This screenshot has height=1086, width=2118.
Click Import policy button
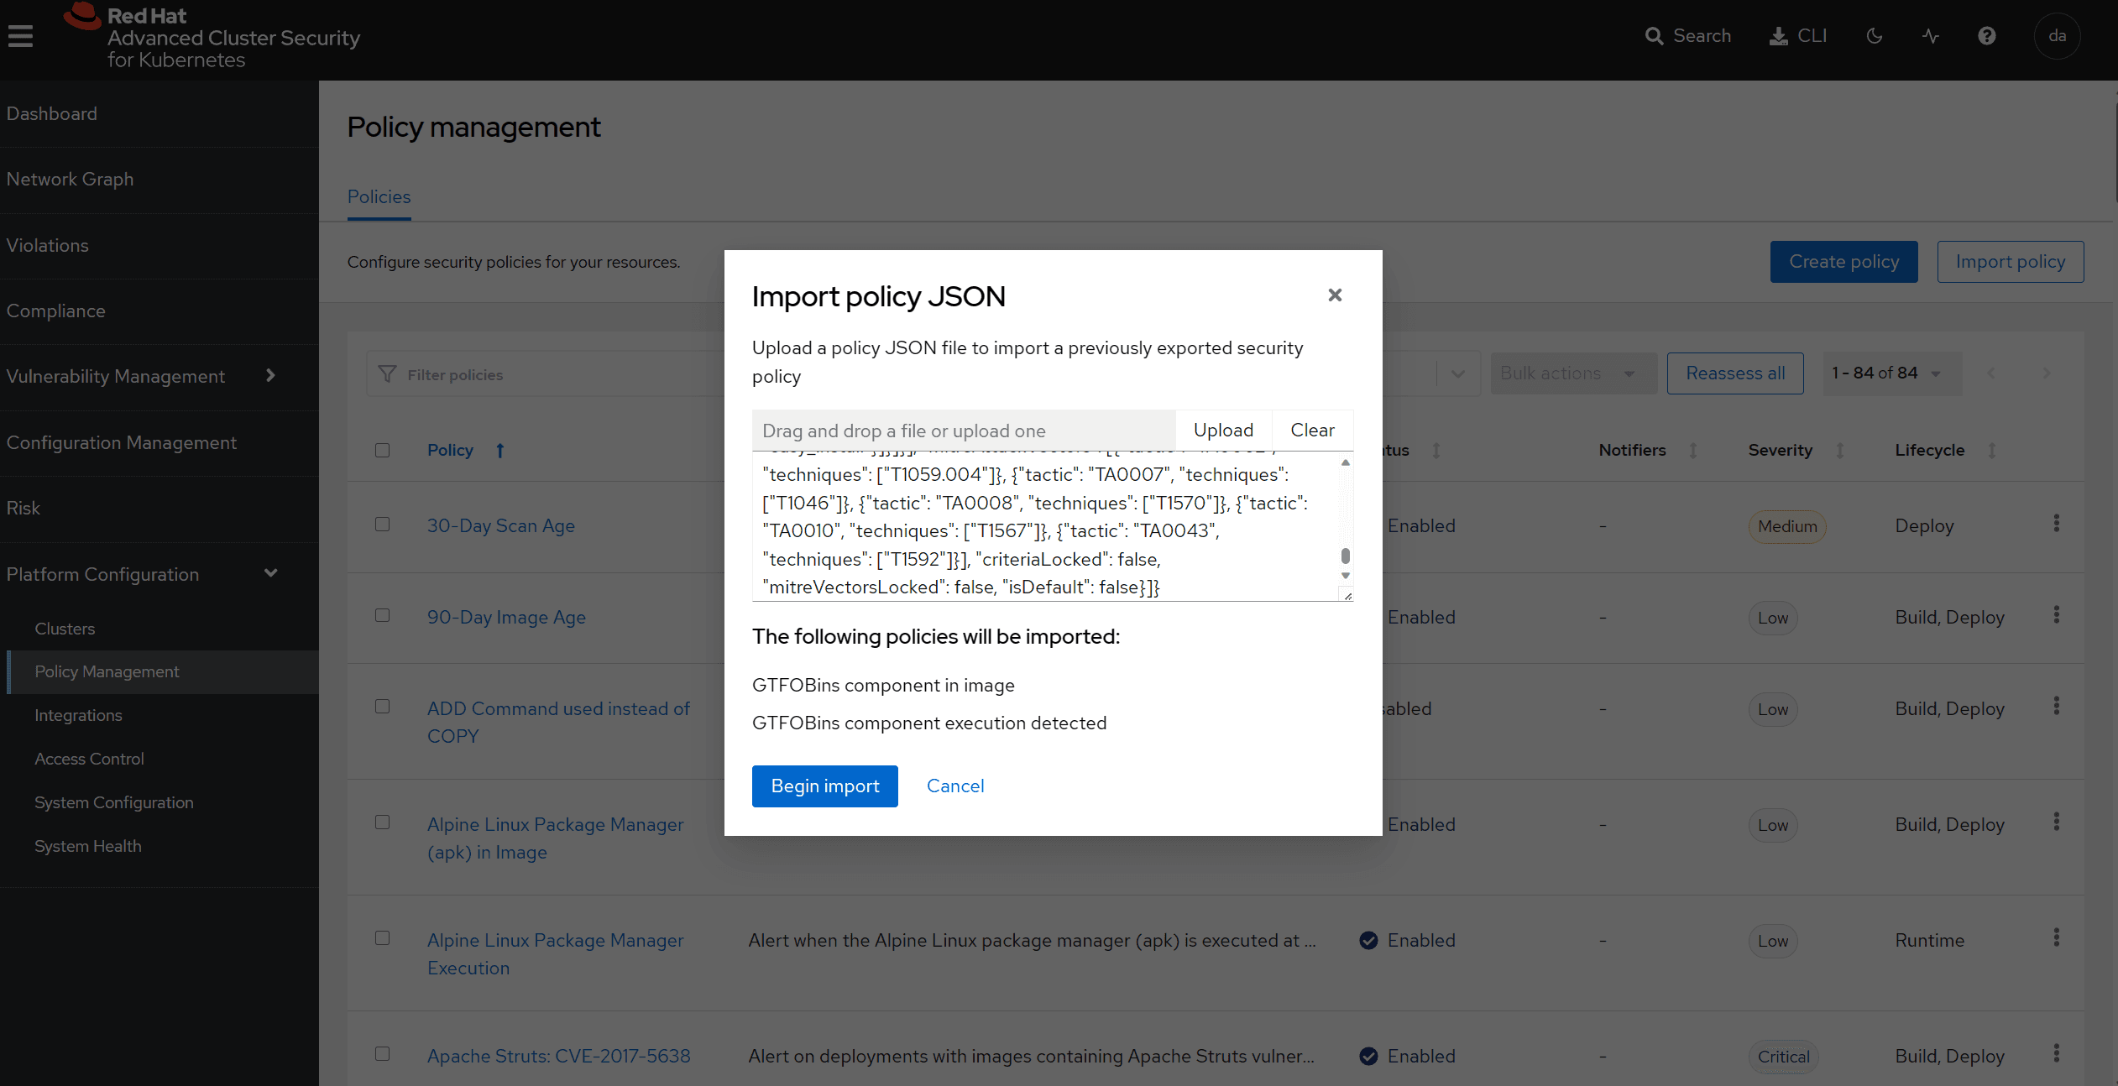pyautogui.click(x=2010, y=262)
